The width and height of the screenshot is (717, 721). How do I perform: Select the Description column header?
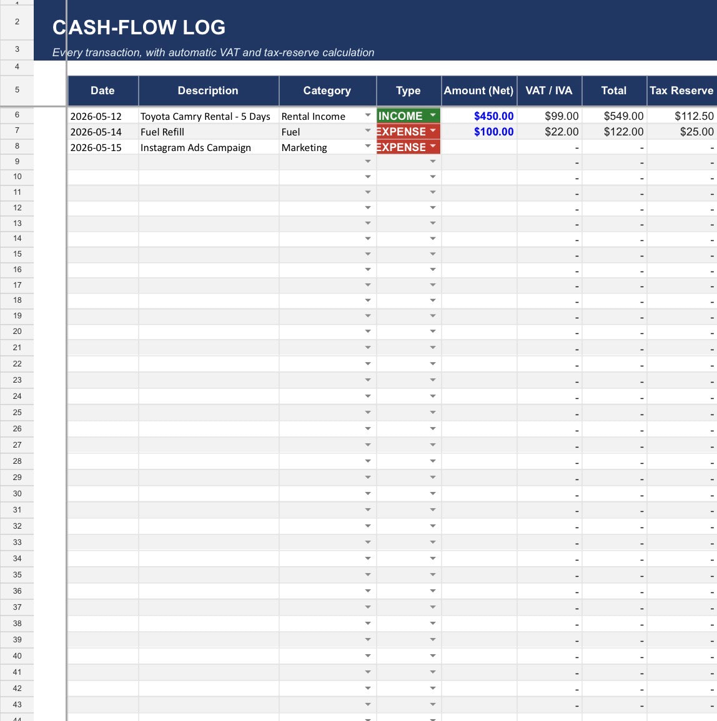[x=209, y=91]
